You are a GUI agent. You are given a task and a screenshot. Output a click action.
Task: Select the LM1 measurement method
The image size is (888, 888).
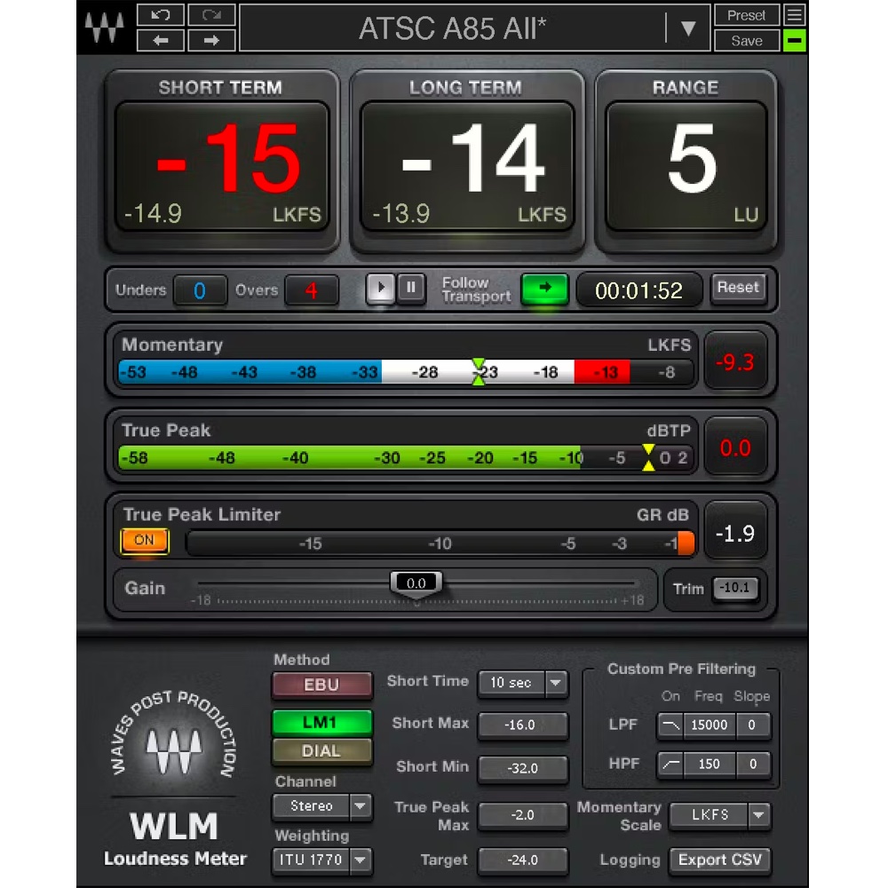coord(321,722)
